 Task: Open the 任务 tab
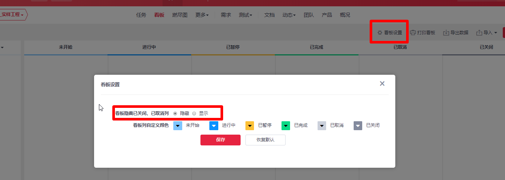(141, 15)
